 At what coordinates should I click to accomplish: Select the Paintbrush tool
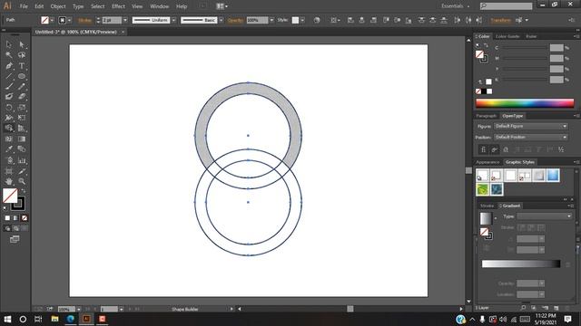[x=9, y=87]
